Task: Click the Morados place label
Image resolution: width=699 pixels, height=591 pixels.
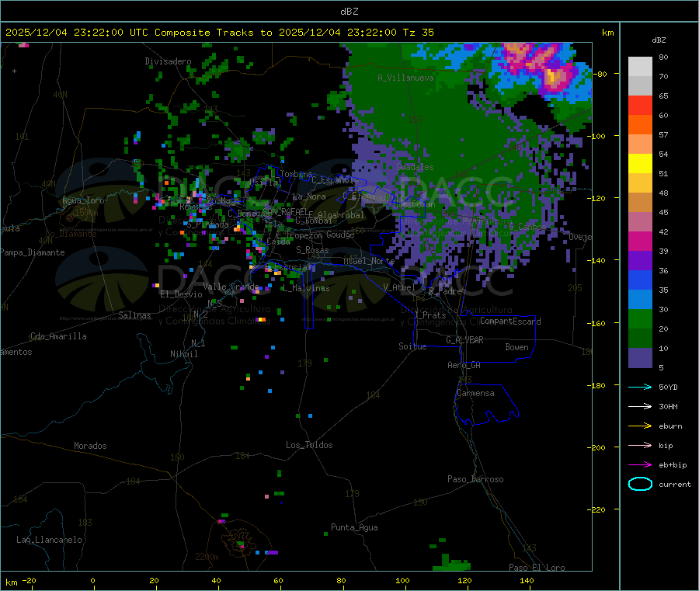Action: (91, 446)
